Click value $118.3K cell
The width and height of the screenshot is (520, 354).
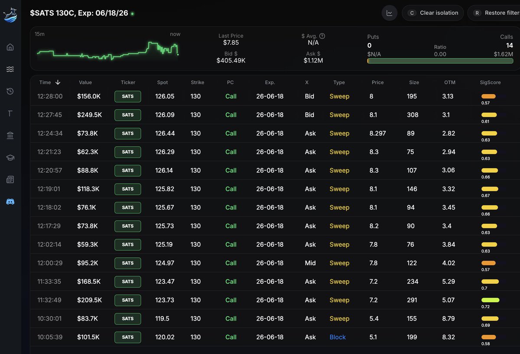[x=88, y=189]
